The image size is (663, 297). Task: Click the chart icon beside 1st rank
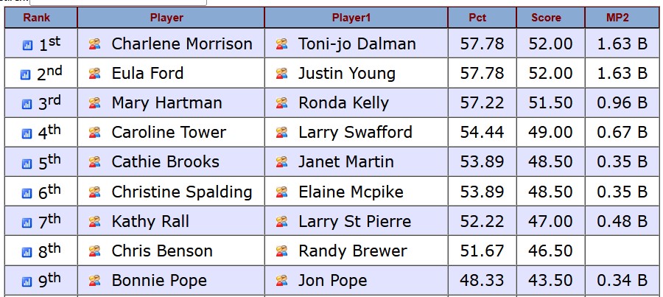coord(27,46)
